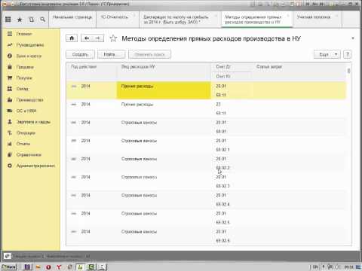Click the Найти... button
The width and height of the screenshot is (362, 271).
(x=111, y=54)
